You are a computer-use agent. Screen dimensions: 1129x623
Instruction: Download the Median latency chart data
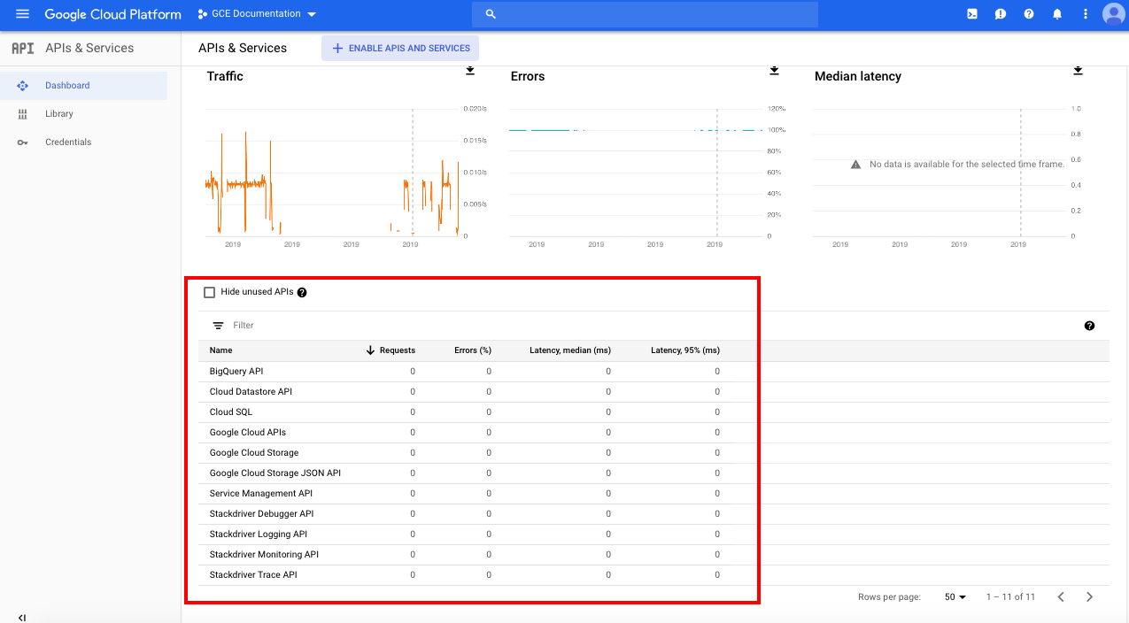[x=1078, y=70]
